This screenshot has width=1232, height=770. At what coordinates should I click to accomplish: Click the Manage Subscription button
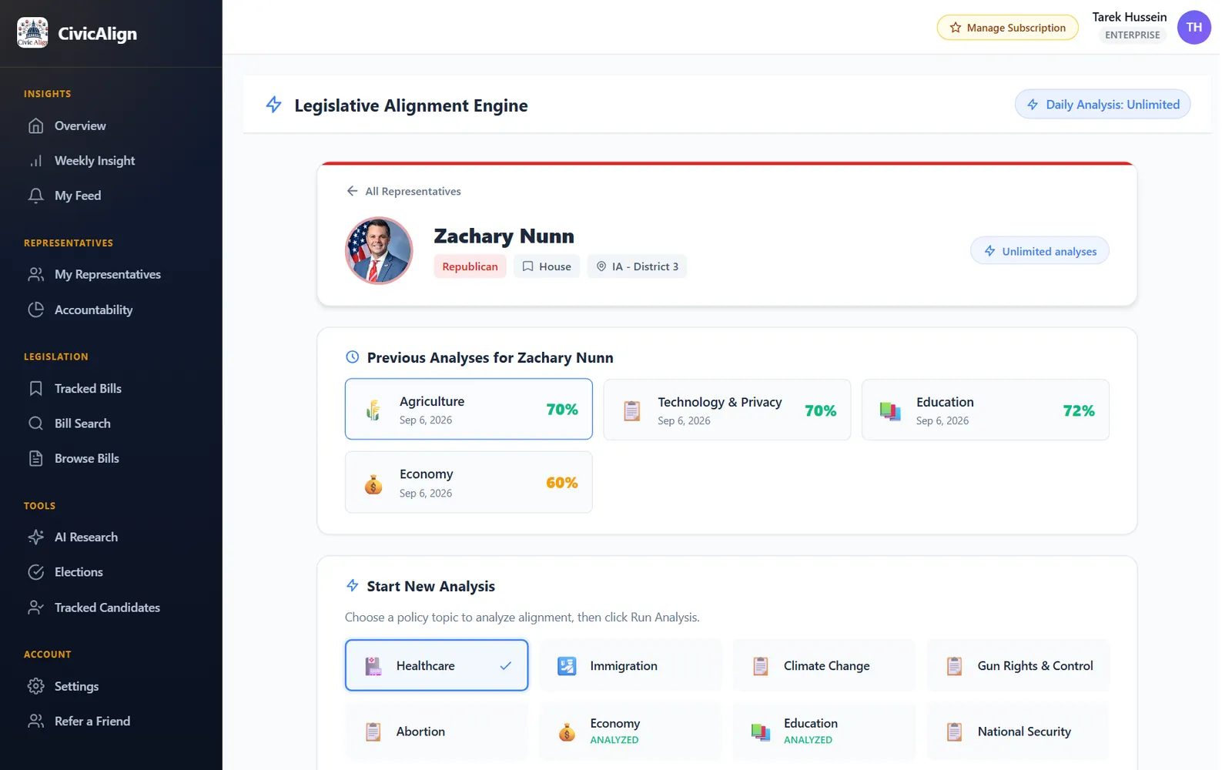pyautogui.click(x=1007, y=28)
